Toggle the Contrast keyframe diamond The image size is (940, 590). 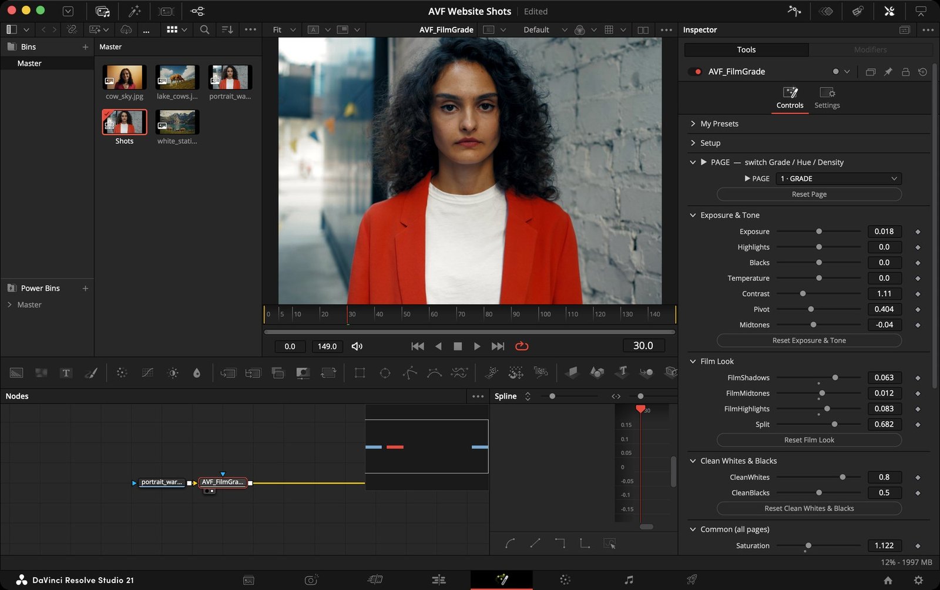click(x=918, y=294)
